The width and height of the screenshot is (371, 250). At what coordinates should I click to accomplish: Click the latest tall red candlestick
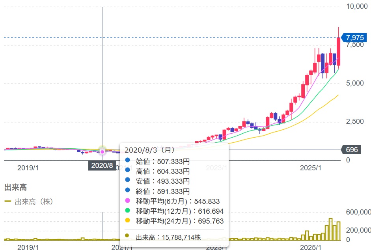point(338,51)
